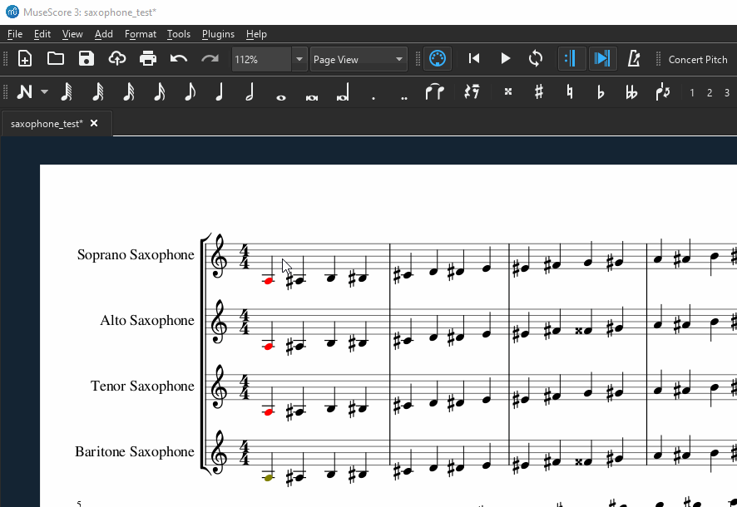The height and width of the screenshot is (507, 737).
Task: Toggle loop playback
Action: (536, 59)
